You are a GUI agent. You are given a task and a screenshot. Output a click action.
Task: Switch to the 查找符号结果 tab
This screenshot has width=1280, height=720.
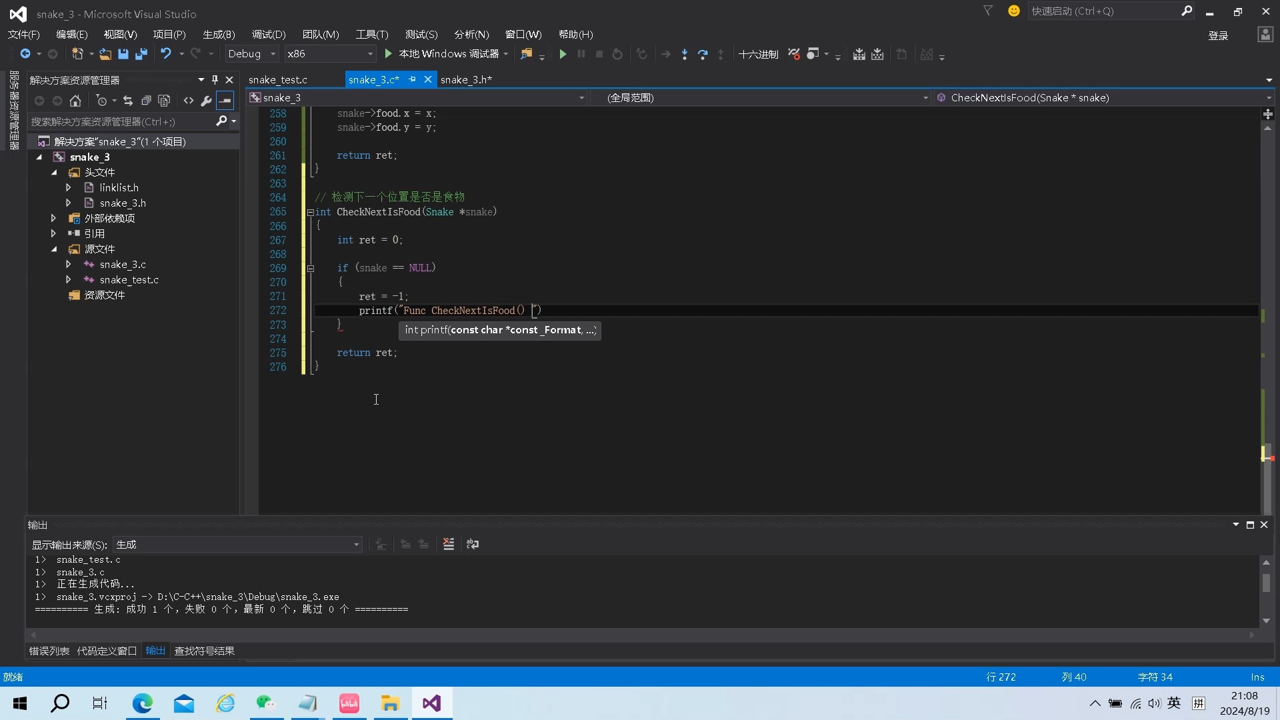tap(204, 651)
